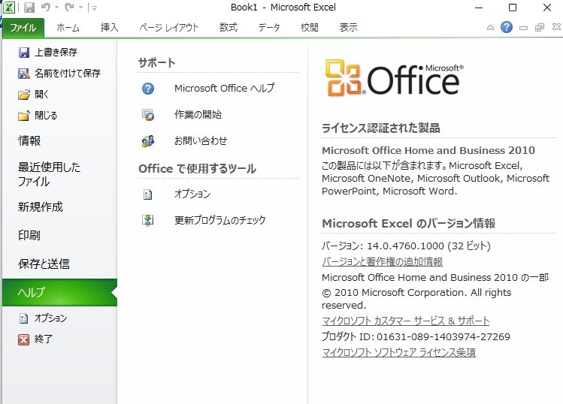
Task: Click the red 終了 exit icon
Action: click(x=23, y=339)
